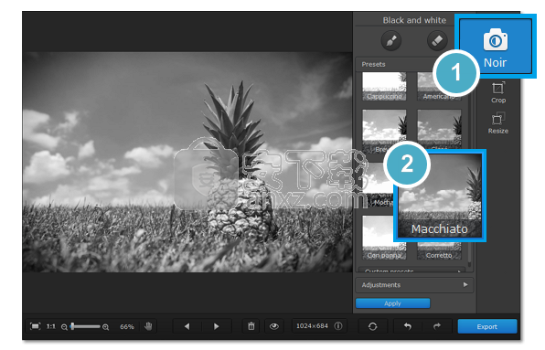Select the eraser tool in Black and white panel
This screenshot has height=350, width=545.
click(437, 41)
